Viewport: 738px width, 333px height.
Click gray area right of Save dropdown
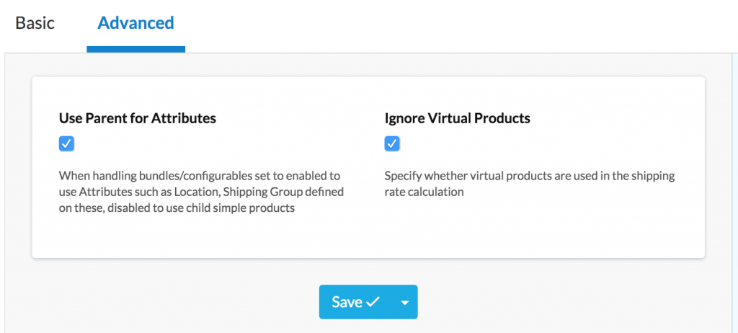[x=562, y=303]
